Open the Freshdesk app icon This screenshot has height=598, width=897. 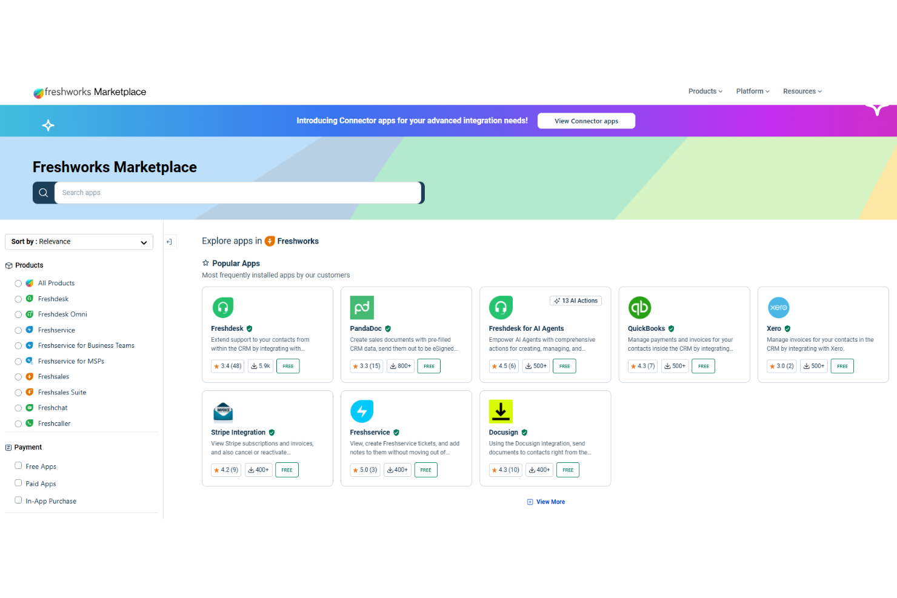(223, 307)
